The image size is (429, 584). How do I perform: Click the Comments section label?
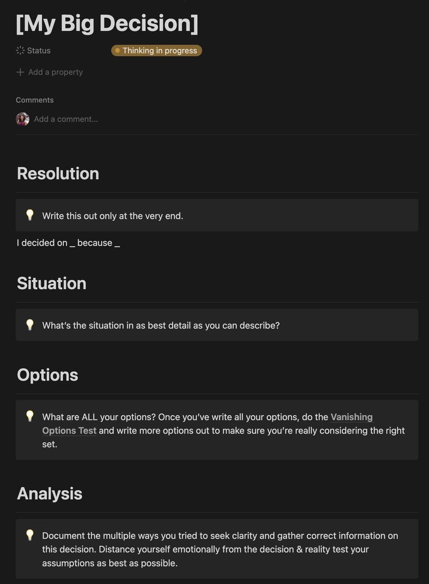35,100
